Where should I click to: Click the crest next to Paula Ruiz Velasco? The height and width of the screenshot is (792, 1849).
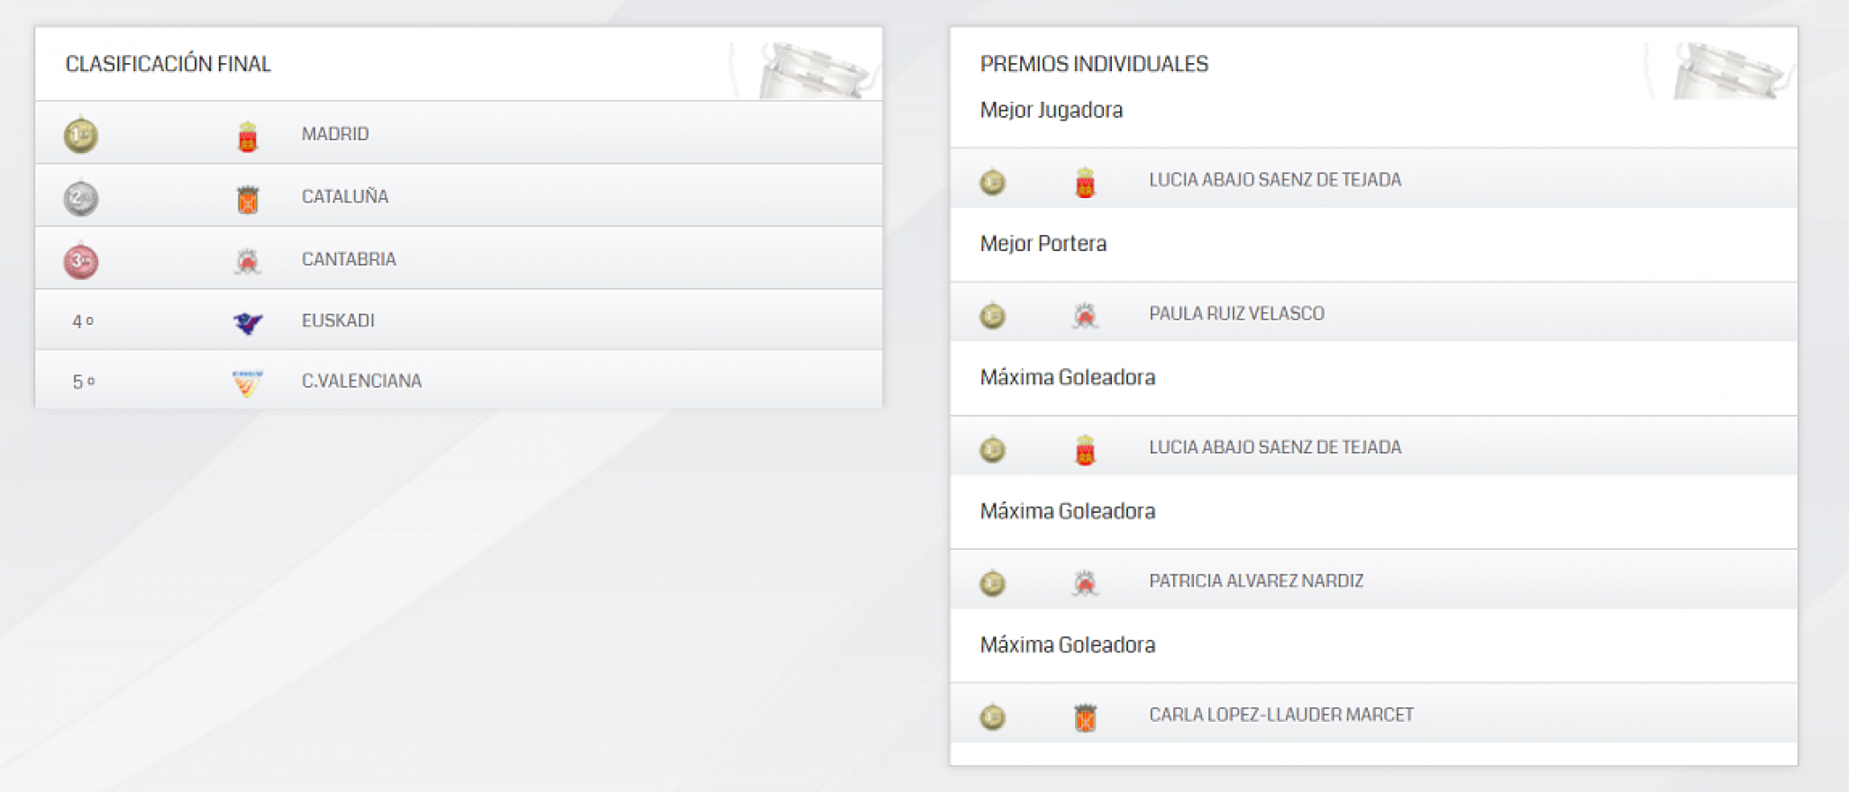pos(1085,316)
